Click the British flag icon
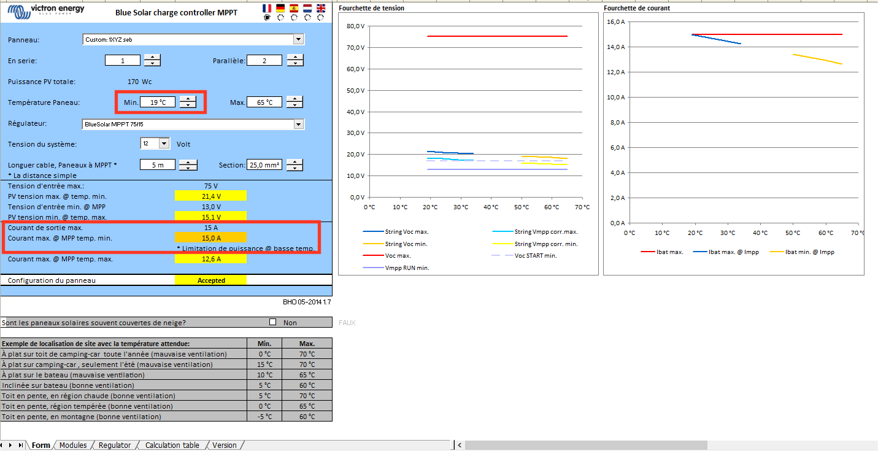The height and width of the screenshot is (451, 878). click(x=321, y=8)
